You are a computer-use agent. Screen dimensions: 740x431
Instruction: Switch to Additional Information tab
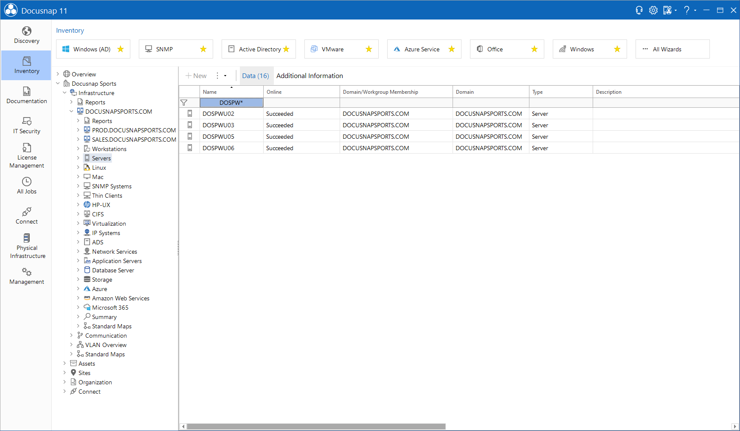310,76
